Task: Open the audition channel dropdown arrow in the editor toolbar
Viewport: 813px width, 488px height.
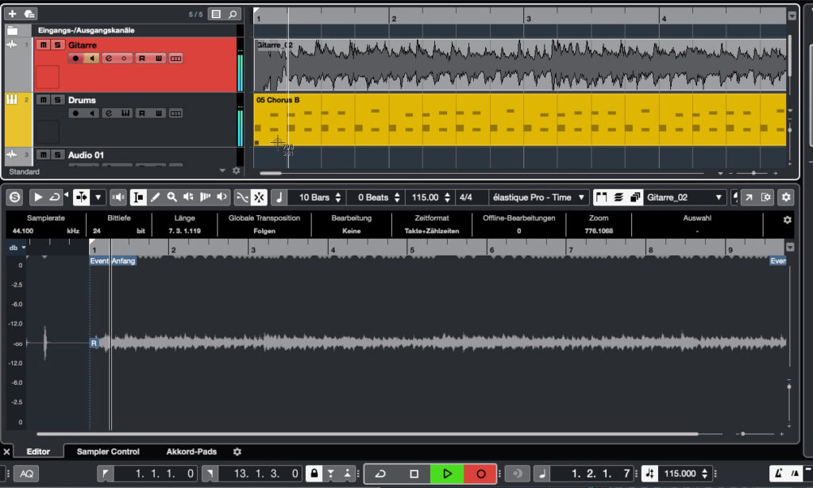Action: [98, 198]
